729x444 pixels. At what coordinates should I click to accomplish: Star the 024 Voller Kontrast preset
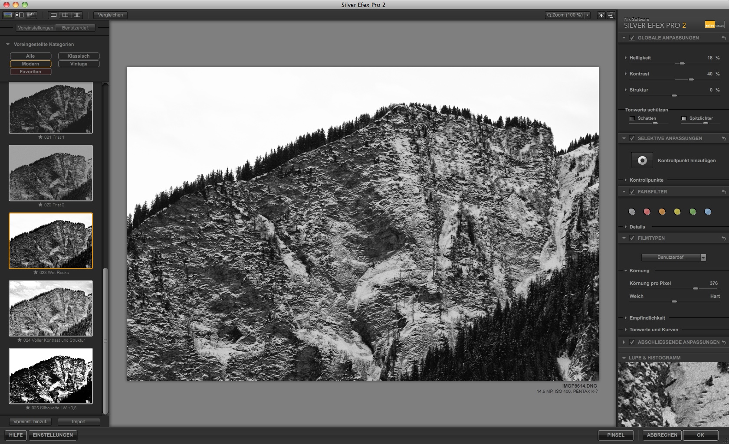[x=20, y=340]
